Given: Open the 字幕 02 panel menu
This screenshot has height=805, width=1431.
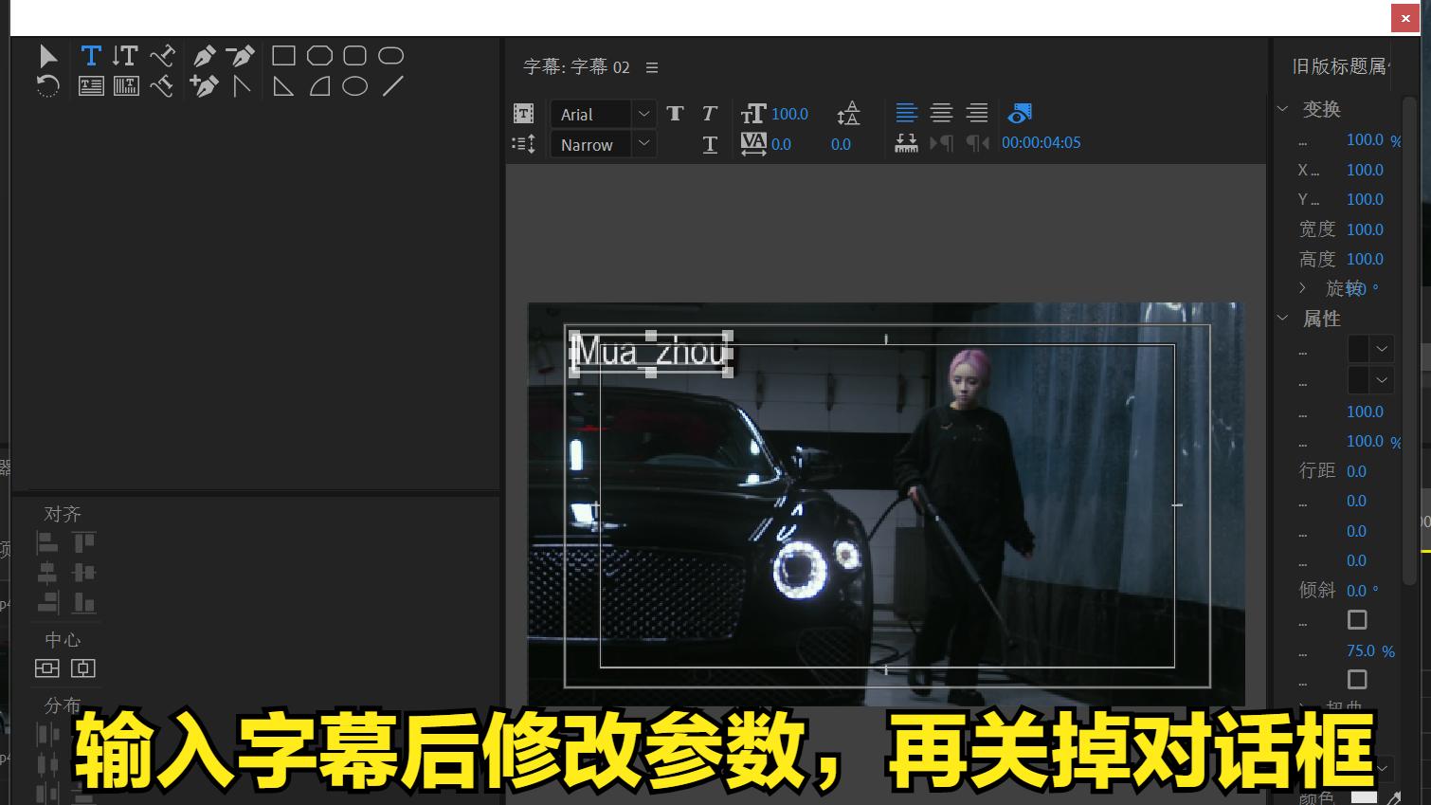Looking at the screenshot, I should click(x=652, y=67).
